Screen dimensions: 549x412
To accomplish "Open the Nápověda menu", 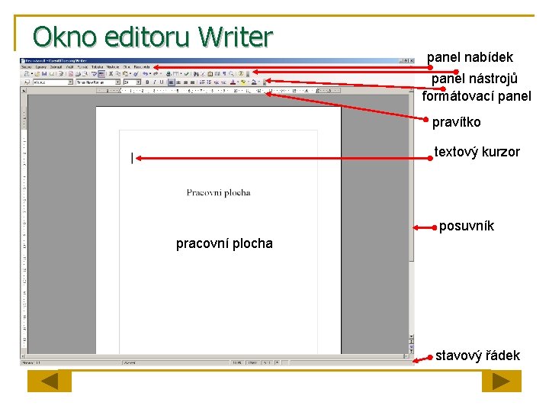I will [x=142, y=67].
